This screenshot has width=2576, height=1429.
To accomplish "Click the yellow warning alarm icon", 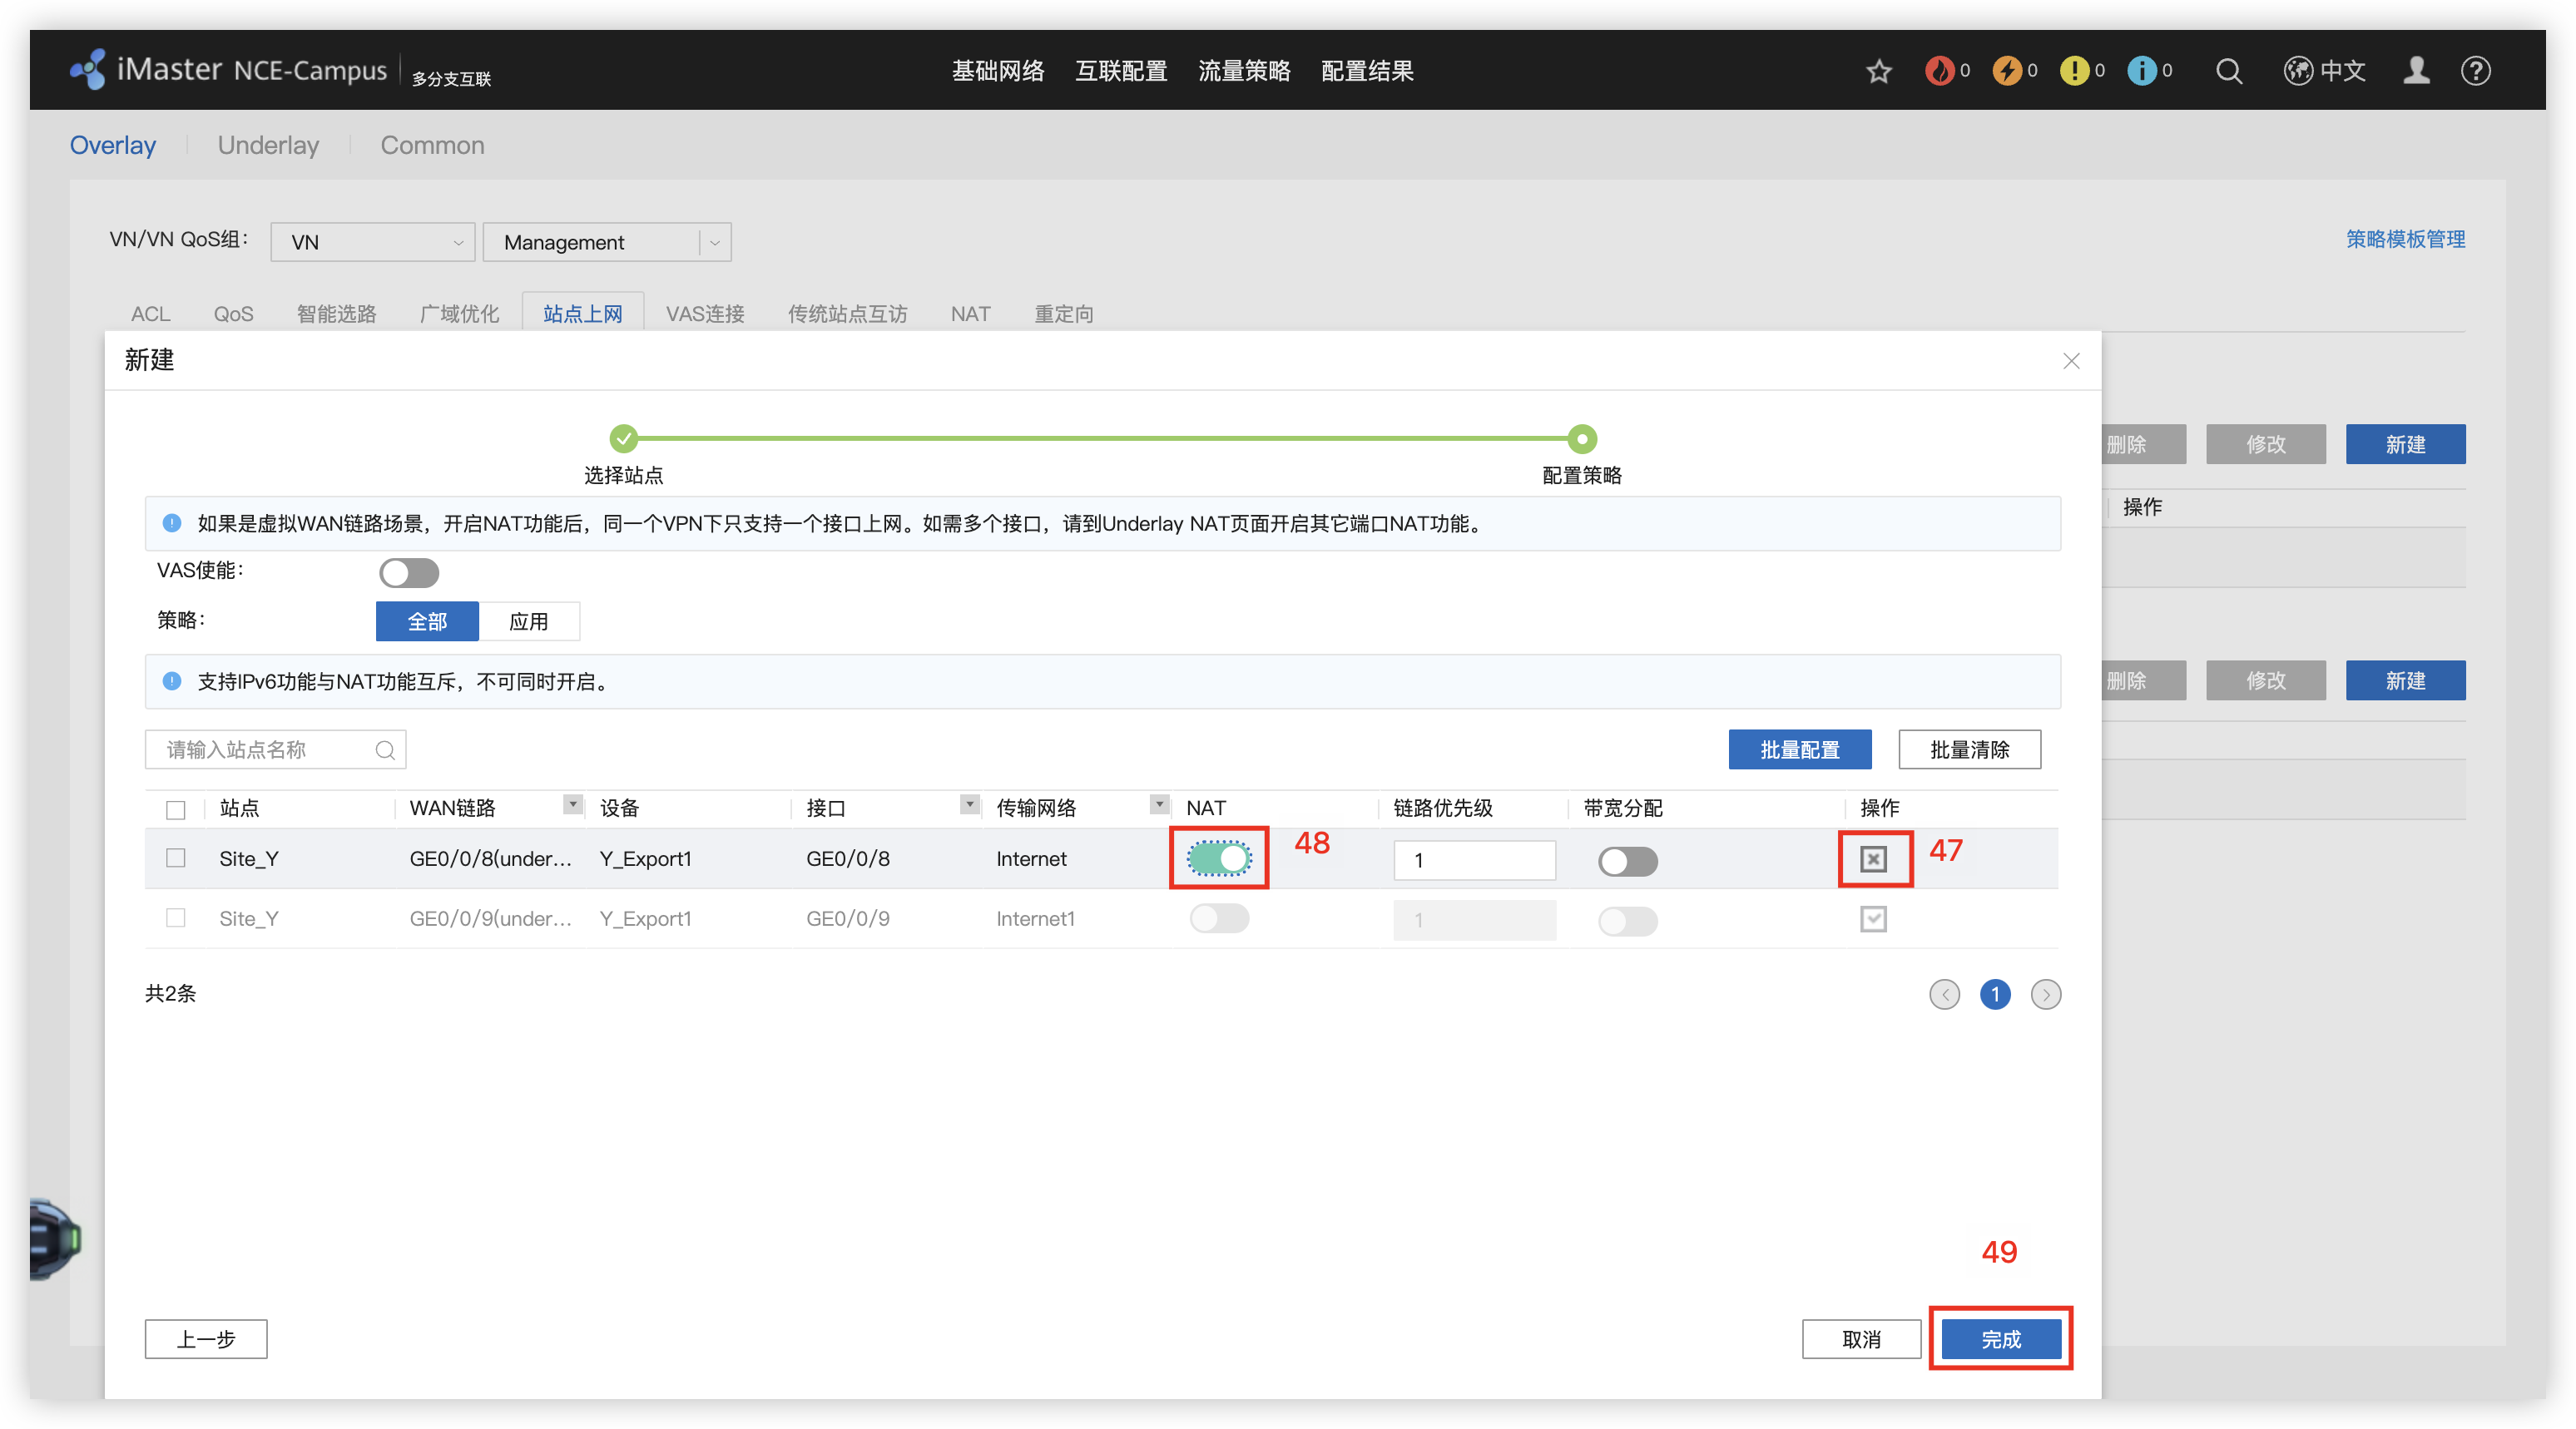I will pos(2074,71).
